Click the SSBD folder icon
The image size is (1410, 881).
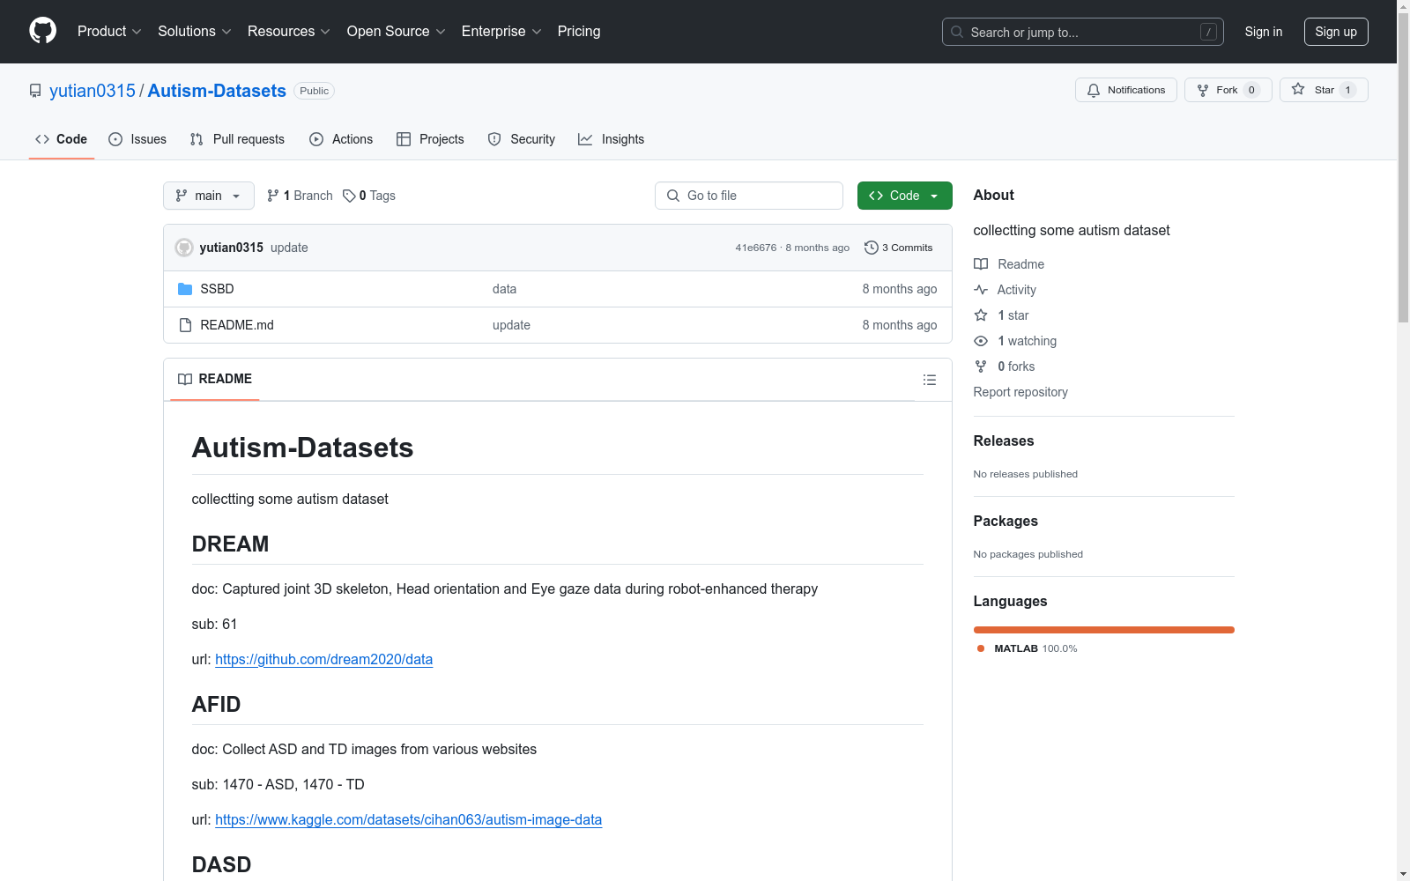pyautogui.click(x=185, y=289)
